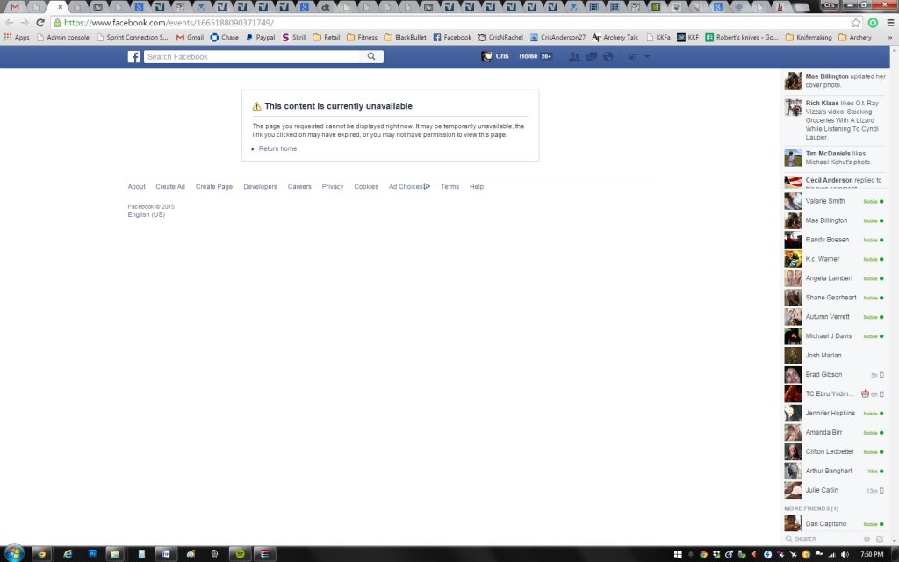Open Create Ad footer link
Viewport: 899px width, 562px height.
point(170,186)
